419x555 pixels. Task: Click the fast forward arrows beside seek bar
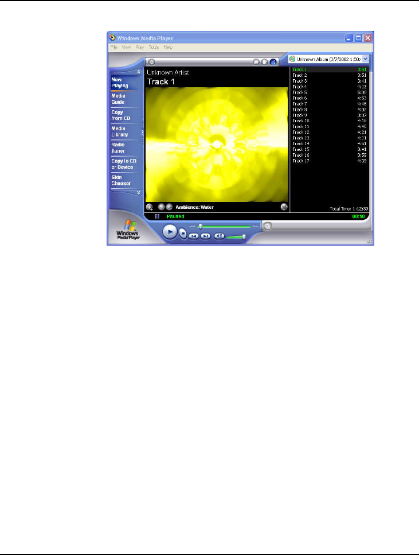point(255,226)
